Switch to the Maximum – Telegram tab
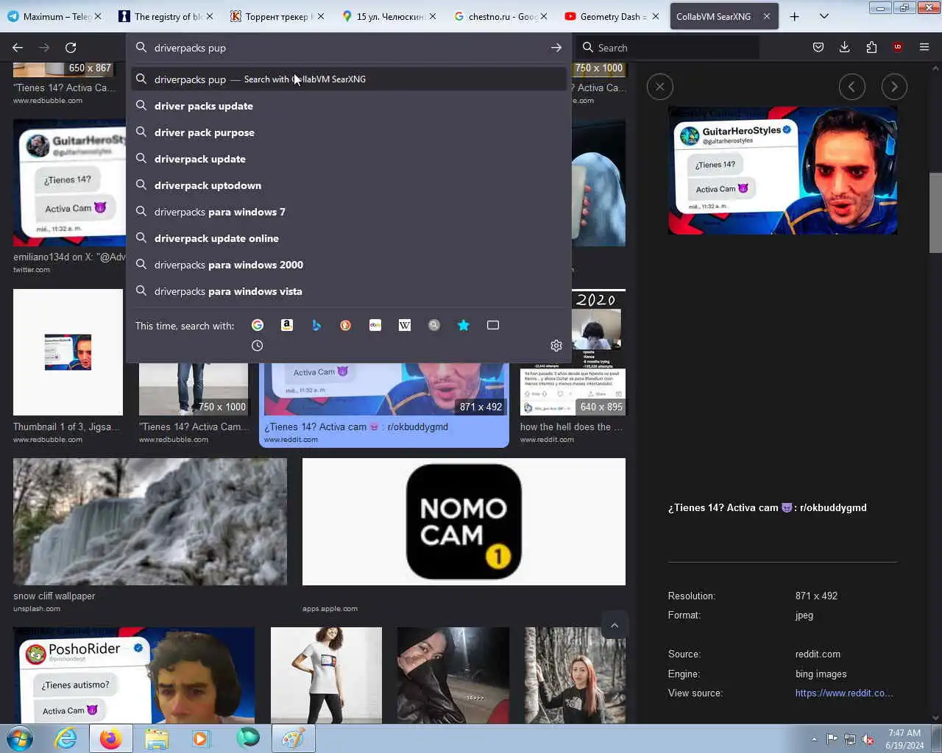 coord(56,16)
